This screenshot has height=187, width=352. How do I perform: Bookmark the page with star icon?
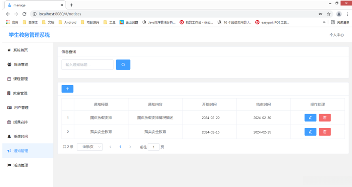[329, 14]
